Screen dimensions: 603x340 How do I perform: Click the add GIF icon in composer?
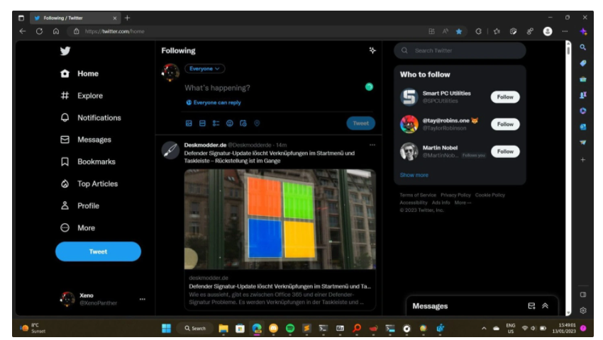[202, 123]
